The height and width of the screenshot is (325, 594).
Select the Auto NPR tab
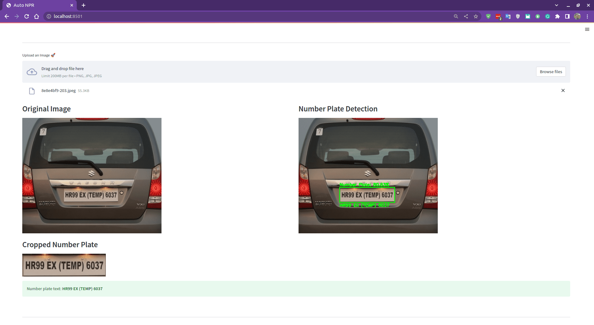[x=37, y=5]
